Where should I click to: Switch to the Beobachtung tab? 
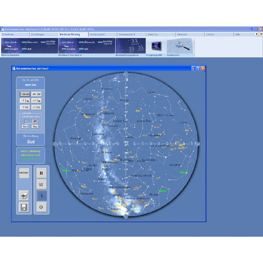(x=73, y=34)
